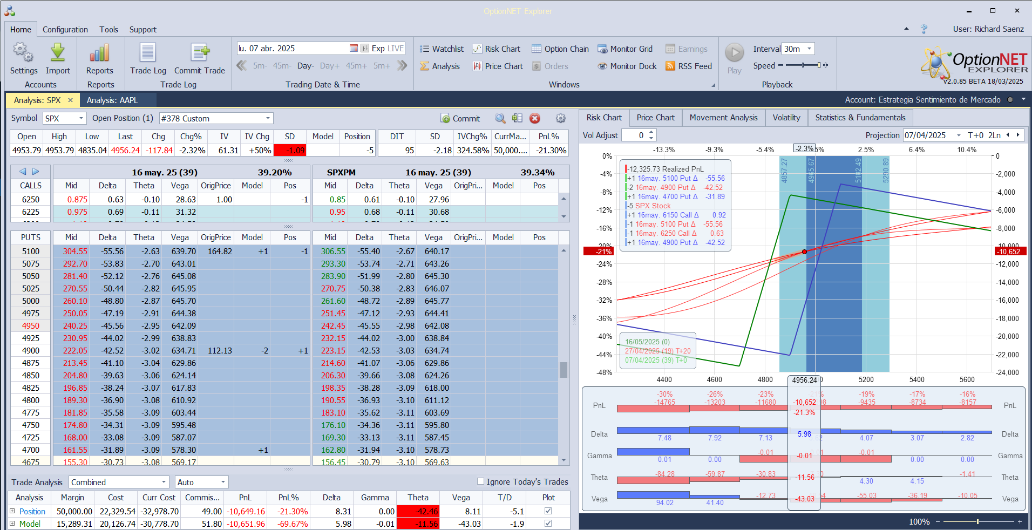Click the Vol Adjust input field
This screenshot has width=1032, height=530.
tap(634, 135)
